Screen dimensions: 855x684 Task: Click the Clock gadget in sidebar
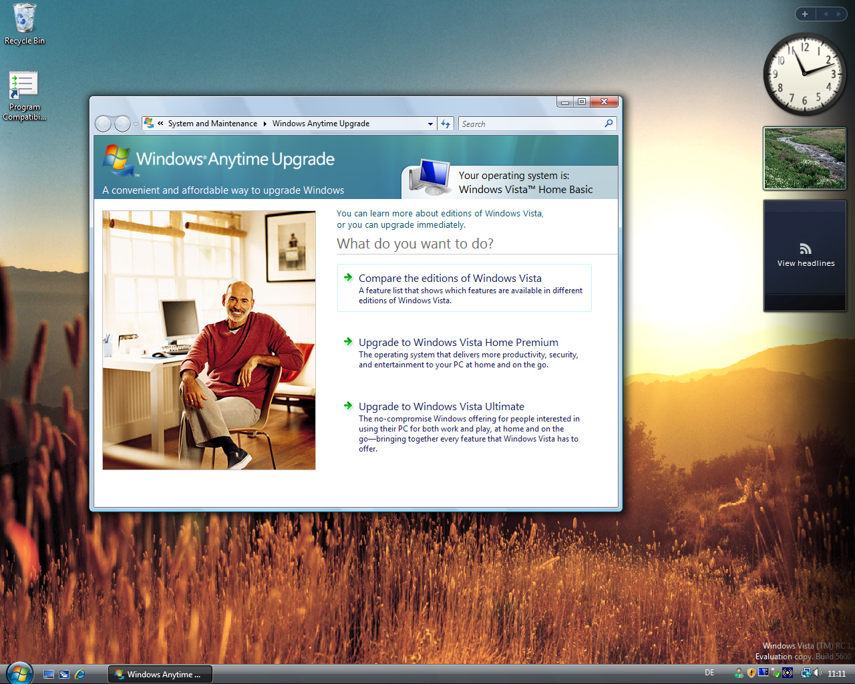[805, 73]
